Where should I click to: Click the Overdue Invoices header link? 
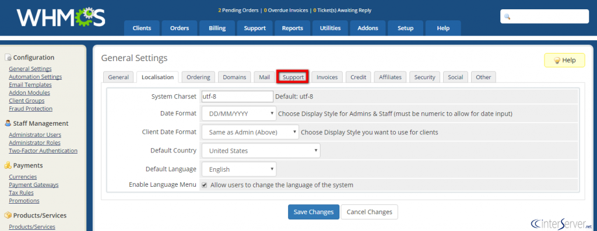[x=286, y=10]
